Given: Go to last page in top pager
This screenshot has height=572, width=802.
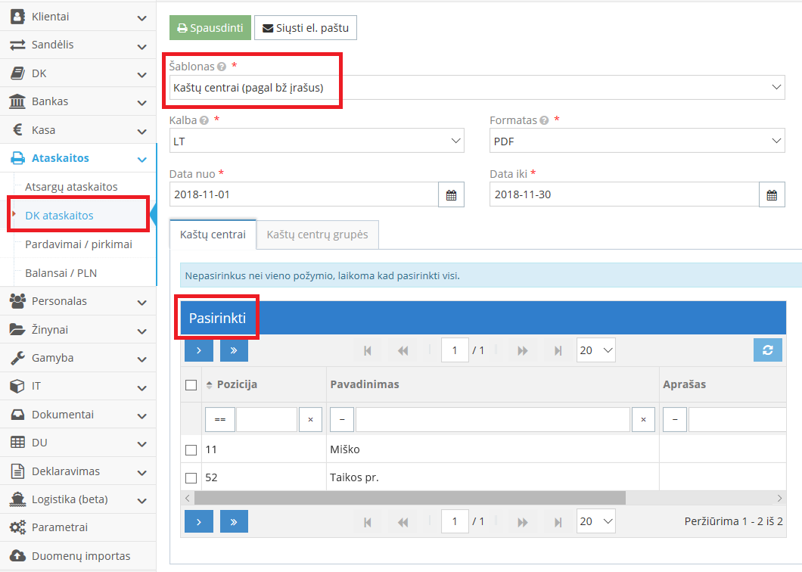Looking at the screenshot, I should [558, 350].
